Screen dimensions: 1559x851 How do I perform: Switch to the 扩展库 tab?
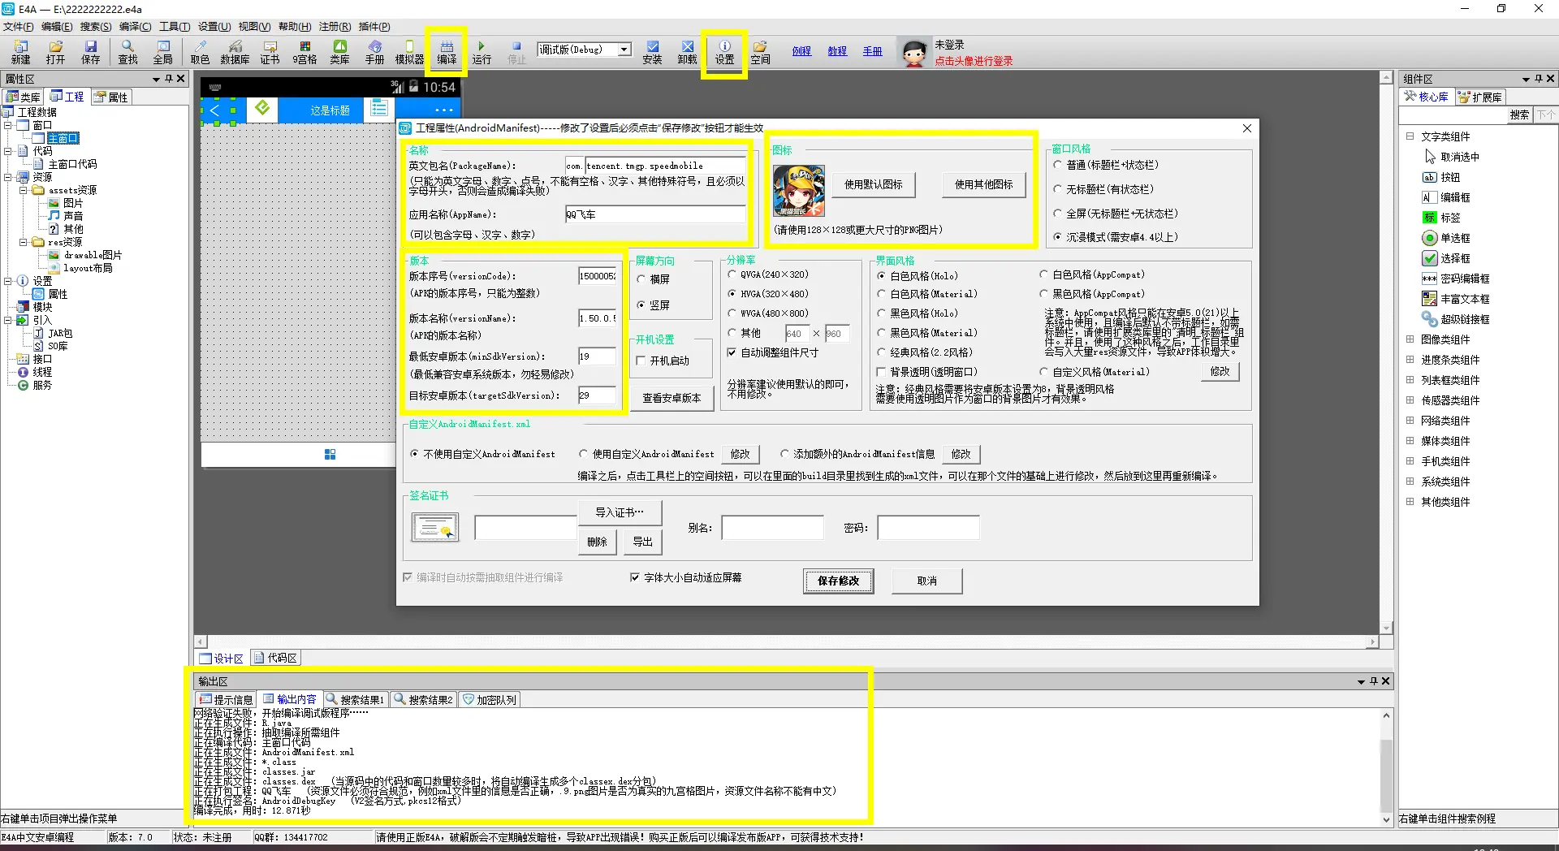tap(1479, 97)
